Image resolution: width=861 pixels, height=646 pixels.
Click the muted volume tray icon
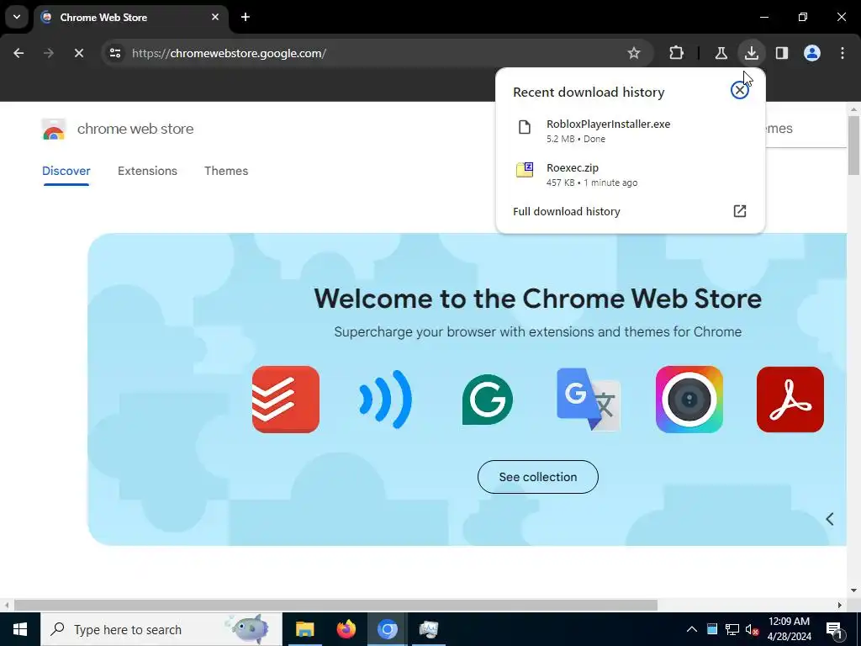pos(752,629)
